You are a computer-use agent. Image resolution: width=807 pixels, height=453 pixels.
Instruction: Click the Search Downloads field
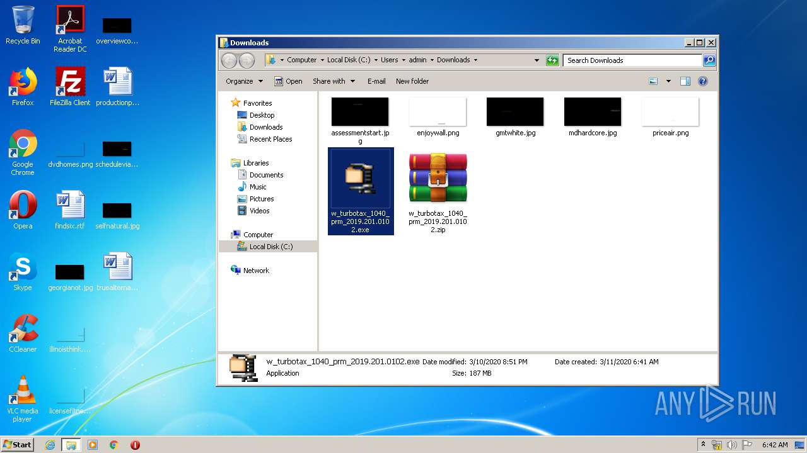[x=632, y=60]
